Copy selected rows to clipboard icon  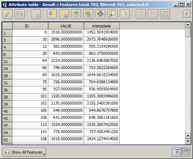125,14
